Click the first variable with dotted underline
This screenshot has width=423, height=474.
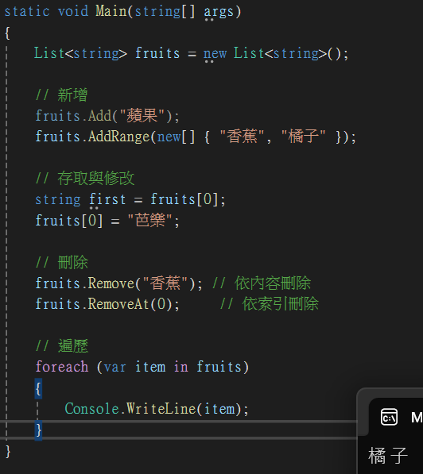coord(107,200)
